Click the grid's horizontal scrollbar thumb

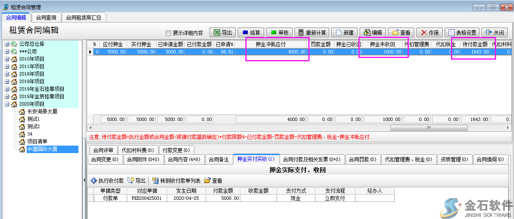pyautogui.click(x=428, y=128)
